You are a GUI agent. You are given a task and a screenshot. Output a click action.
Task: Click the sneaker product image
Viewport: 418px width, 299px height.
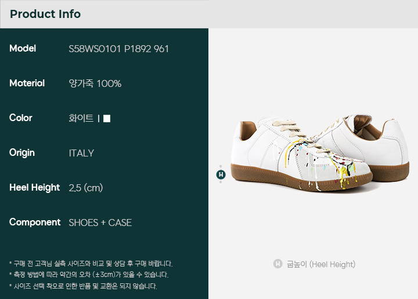click(320, 153)
